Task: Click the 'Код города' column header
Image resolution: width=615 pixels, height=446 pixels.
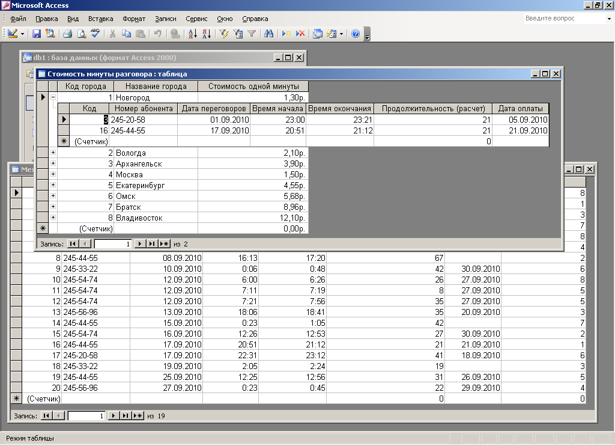Action: coord(85,87)
